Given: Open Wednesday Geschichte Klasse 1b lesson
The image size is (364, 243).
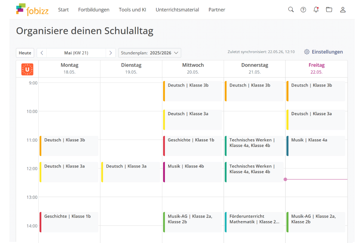Looking at the screenshot, I should click(x=192, y=146).
